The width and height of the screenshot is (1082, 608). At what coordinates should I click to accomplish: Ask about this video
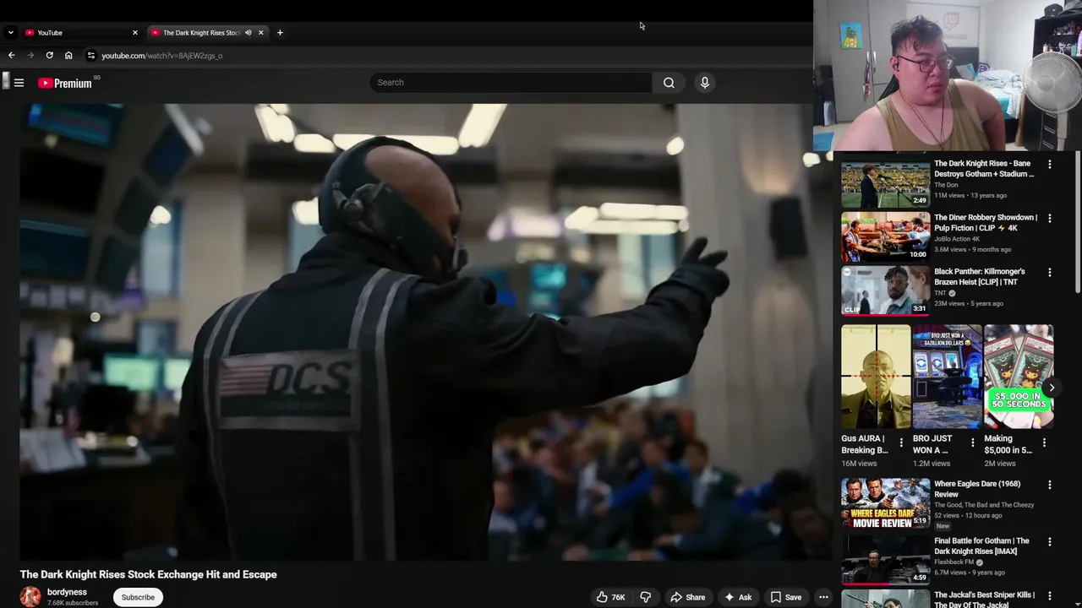738,597
